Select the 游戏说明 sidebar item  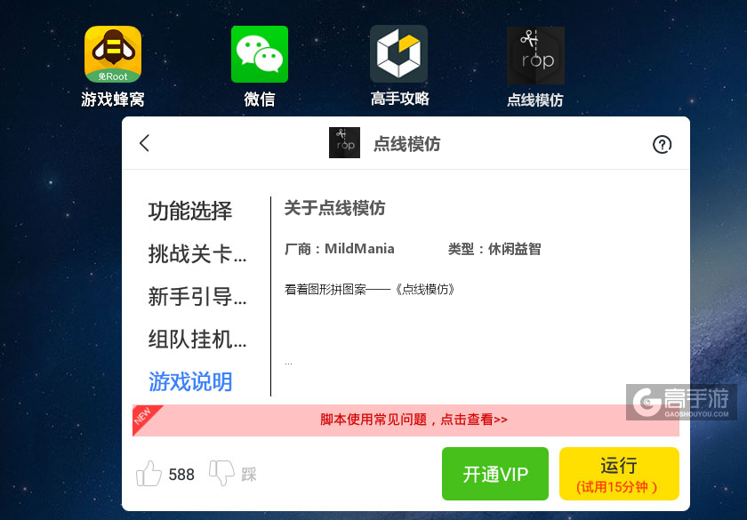pyautogui.click(x=190, y=382)
